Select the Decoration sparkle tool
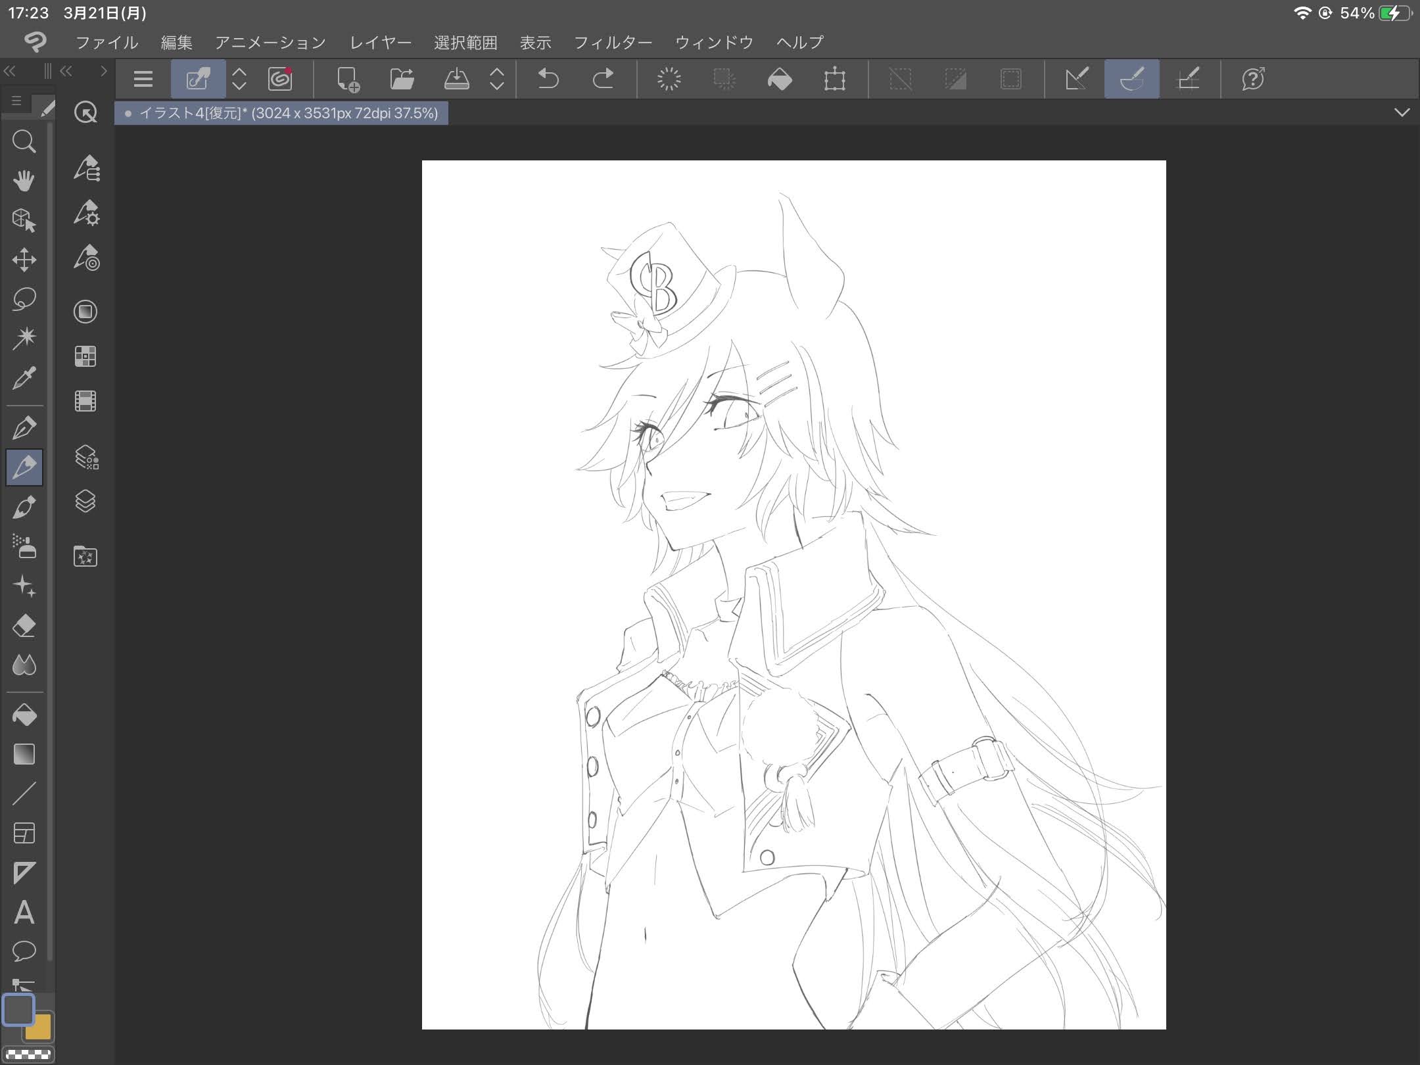 point(24,586)
